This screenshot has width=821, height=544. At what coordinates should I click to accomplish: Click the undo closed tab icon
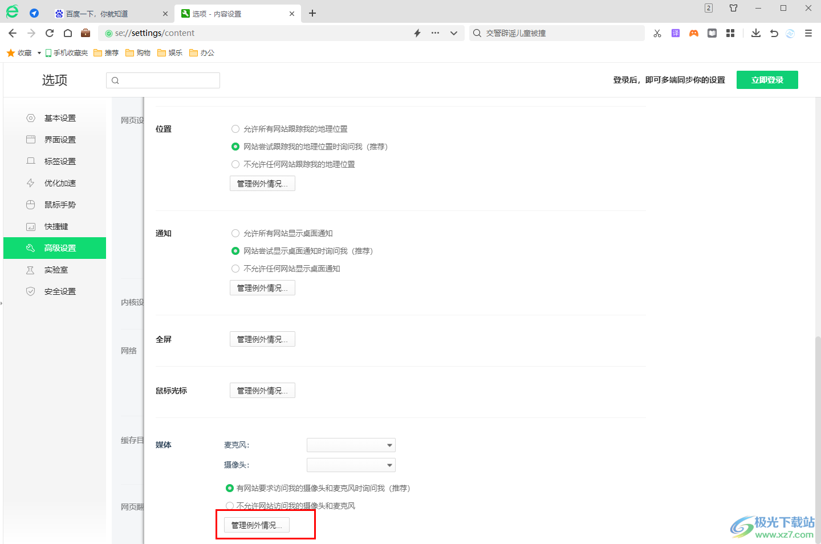click(774, 33)
